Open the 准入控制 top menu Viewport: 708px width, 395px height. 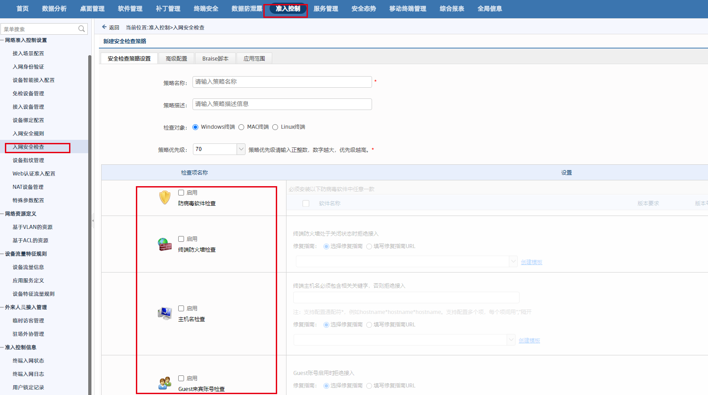click(x=288, y=8)
